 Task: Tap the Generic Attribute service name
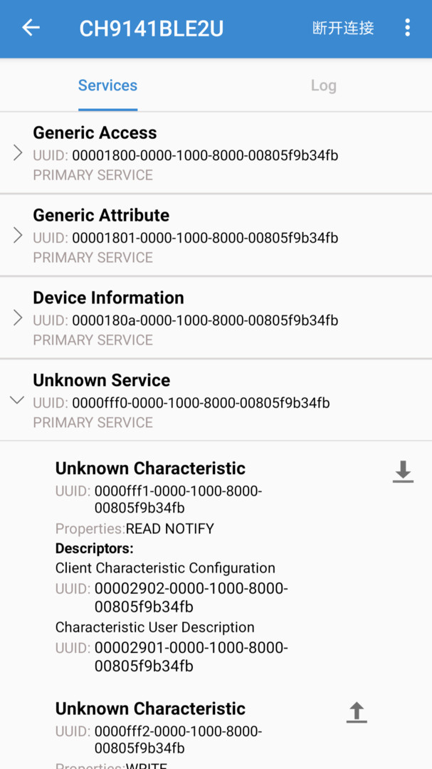101,216
